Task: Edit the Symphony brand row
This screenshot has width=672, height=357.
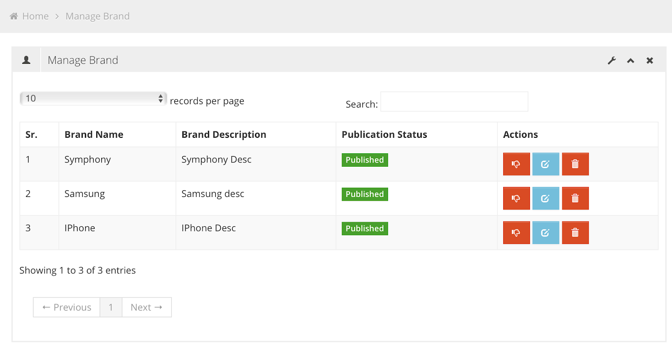Action: click(x=546, y=164)
